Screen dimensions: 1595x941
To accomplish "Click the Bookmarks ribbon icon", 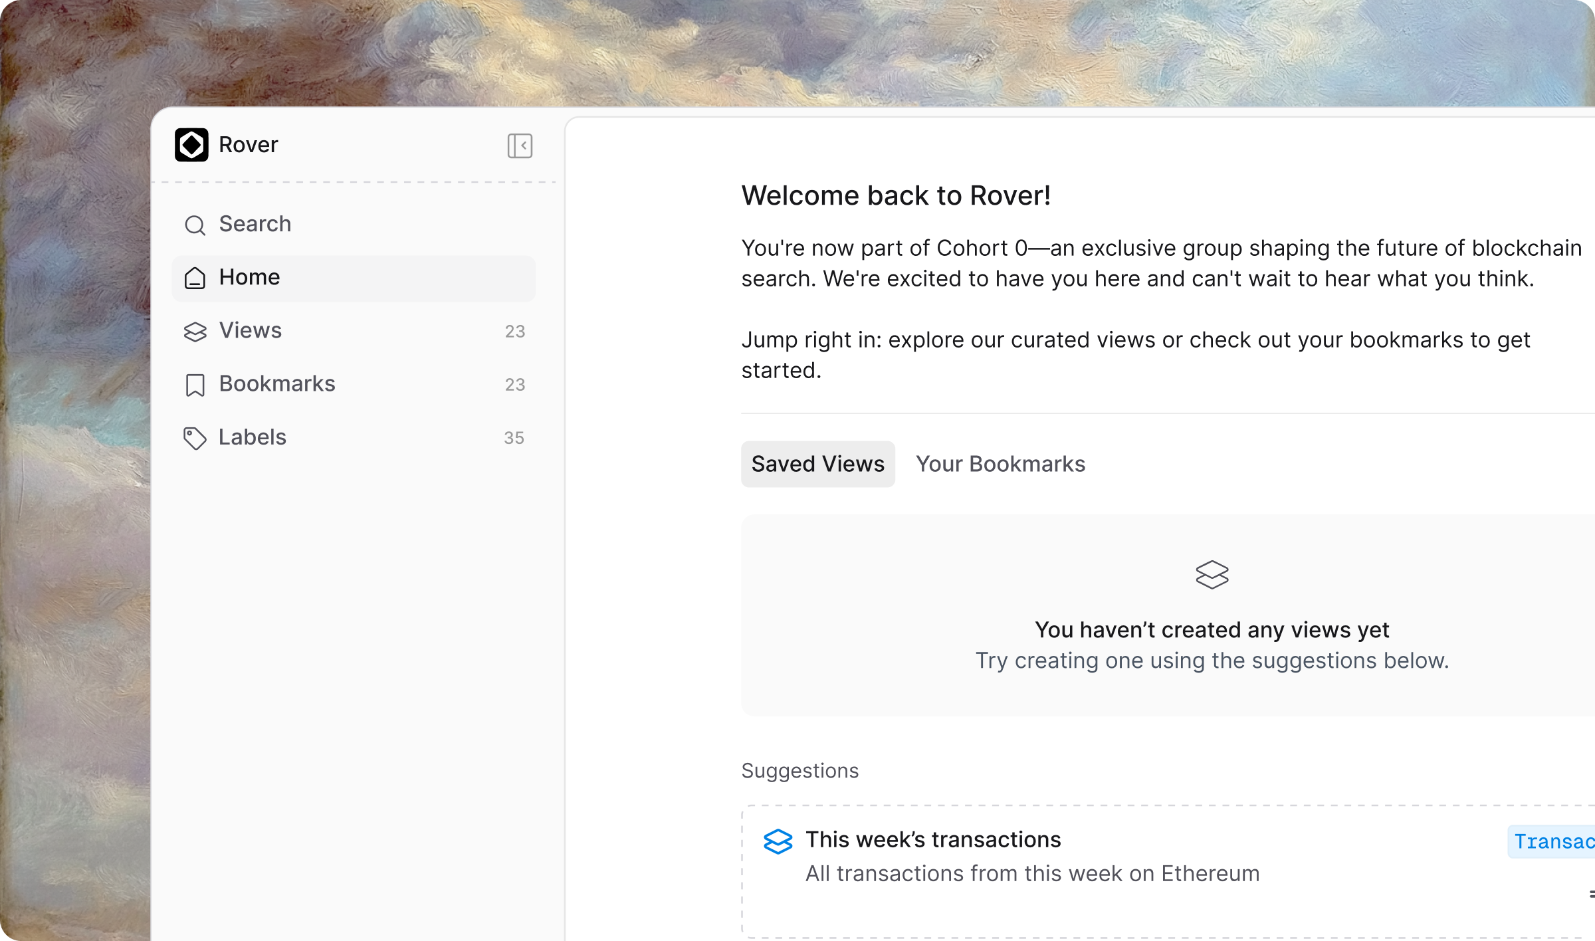I will tap(195, 385).
